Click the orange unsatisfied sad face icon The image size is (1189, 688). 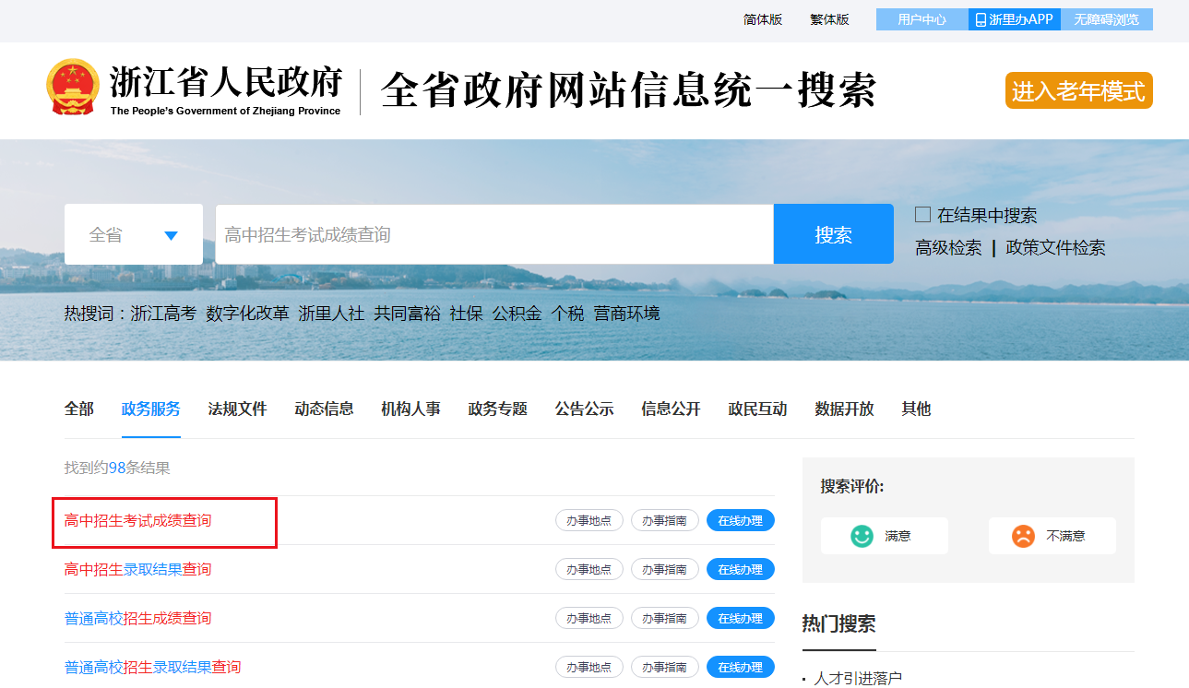(x=1023, y=536)
